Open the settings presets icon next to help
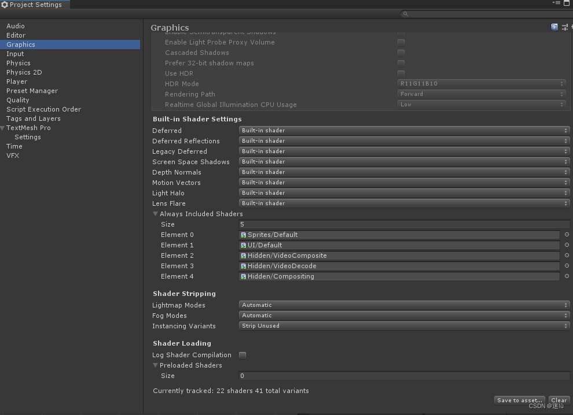 coord(564,27)
